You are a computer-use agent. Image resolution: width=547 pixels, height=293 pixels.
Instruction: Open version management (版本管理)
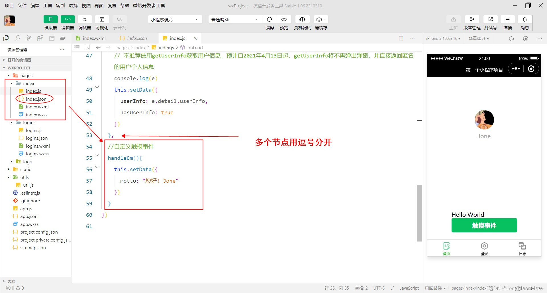472,19
